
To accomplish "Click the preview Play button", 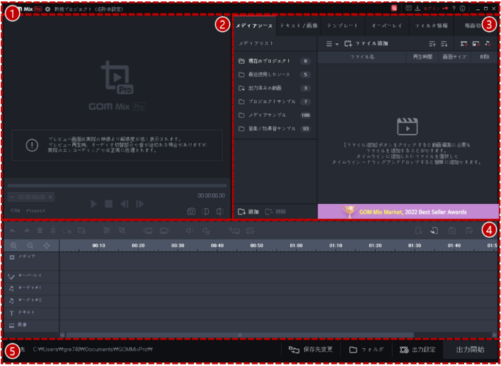I will [x=93, y=204].
